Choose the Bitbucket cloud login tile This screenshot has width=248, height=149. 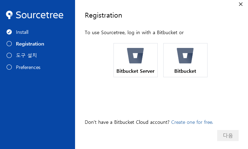coord(185,60)
